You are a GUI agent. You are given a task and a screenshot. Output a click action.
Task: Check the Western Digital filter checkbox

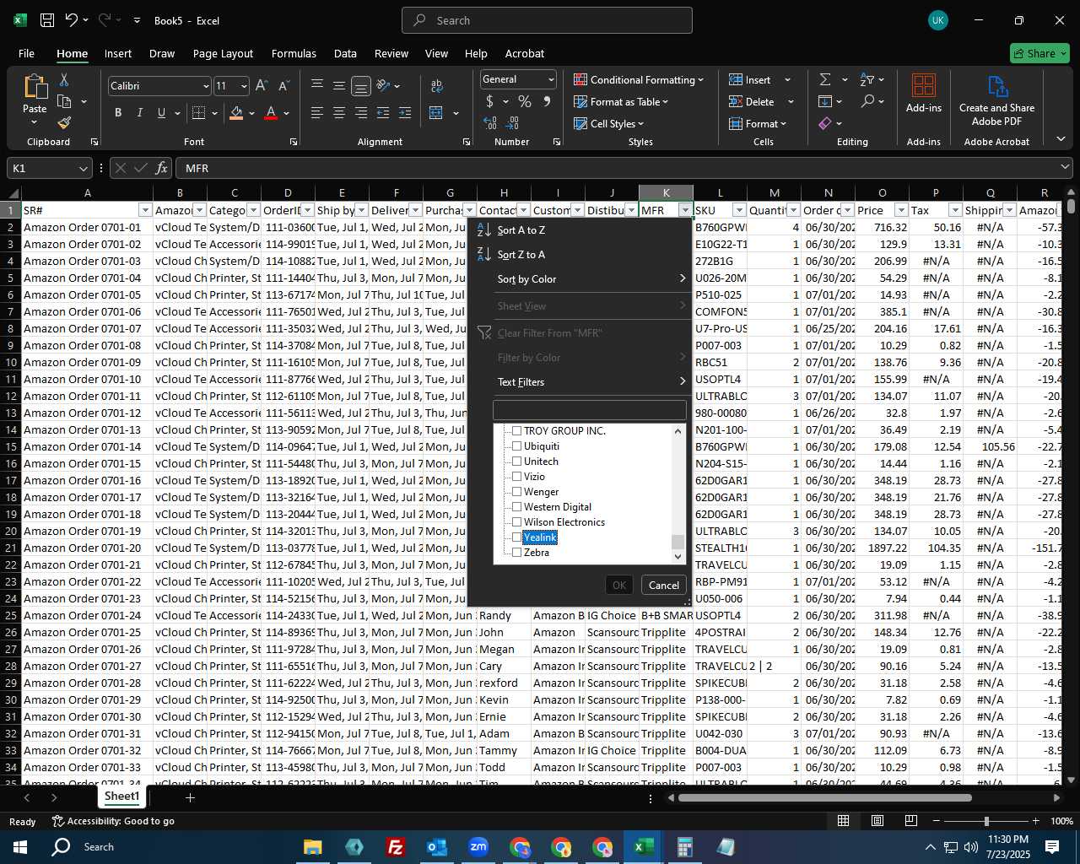click(x=517, y=507)
